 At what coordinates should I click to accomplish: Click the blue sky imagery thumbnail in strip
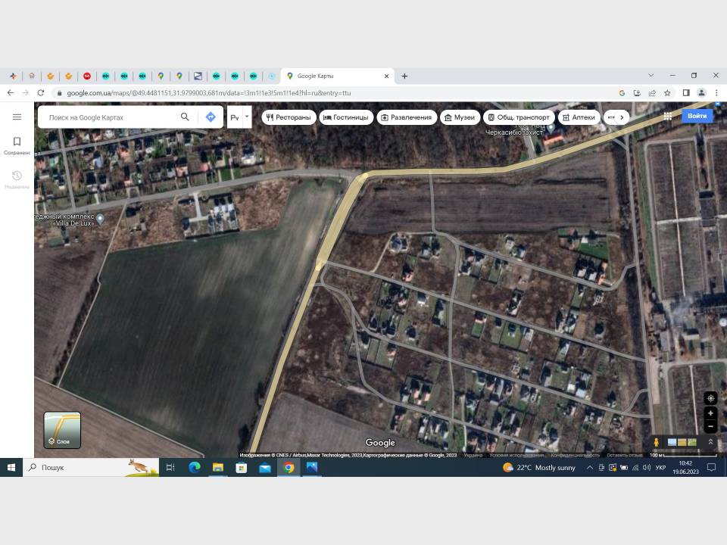tap(672, 442)
